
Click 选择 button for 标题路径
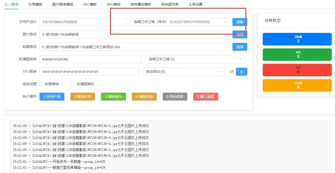pyautogui.click(x=240, y=47)
